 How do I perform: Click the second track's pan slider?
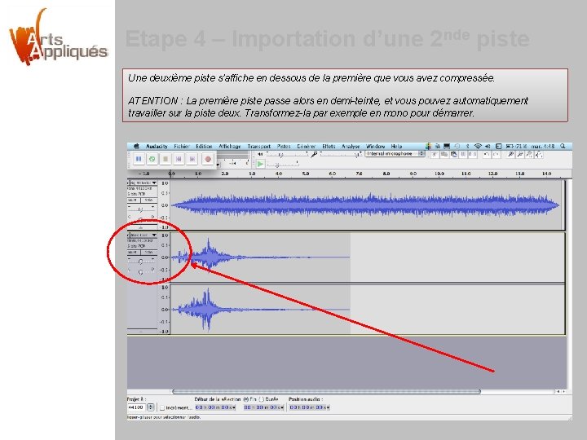[x=141, y=271]
